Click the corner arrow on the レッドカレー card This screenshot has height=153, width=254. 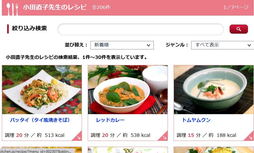tap(164, 137)
